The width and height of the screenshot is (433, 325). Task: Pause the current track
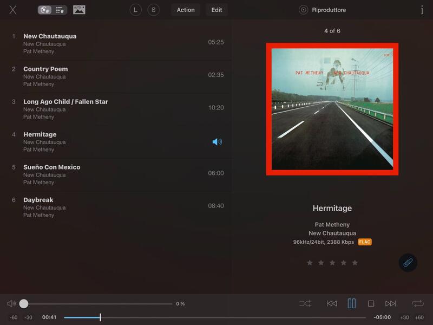[352, 304]
